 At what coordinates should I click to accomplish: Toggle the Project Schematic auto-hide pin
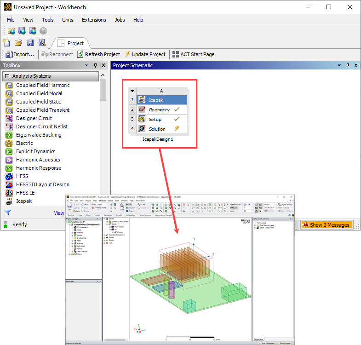point(348,65)
